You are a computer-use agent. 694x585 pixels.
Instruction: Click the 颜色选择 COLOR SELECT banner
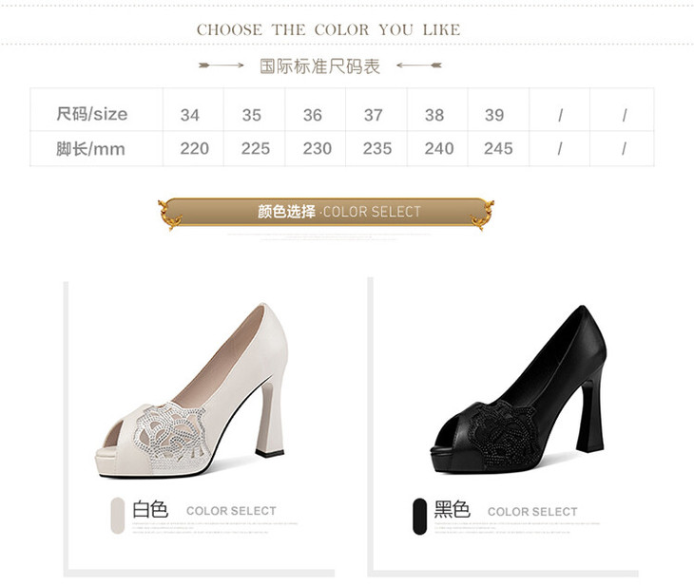(326, 212)
